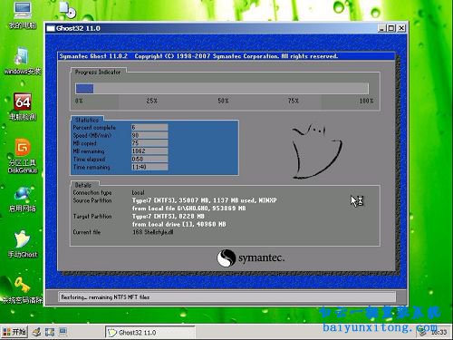Click the 75% progress marker label

tap(294, 101)
